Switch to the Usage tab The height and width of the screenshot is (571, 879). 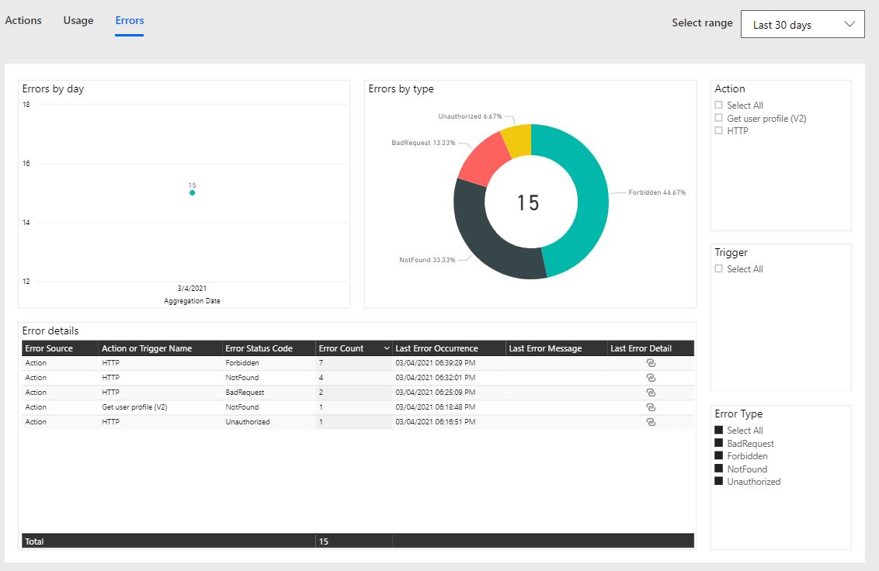coord(78,20)
